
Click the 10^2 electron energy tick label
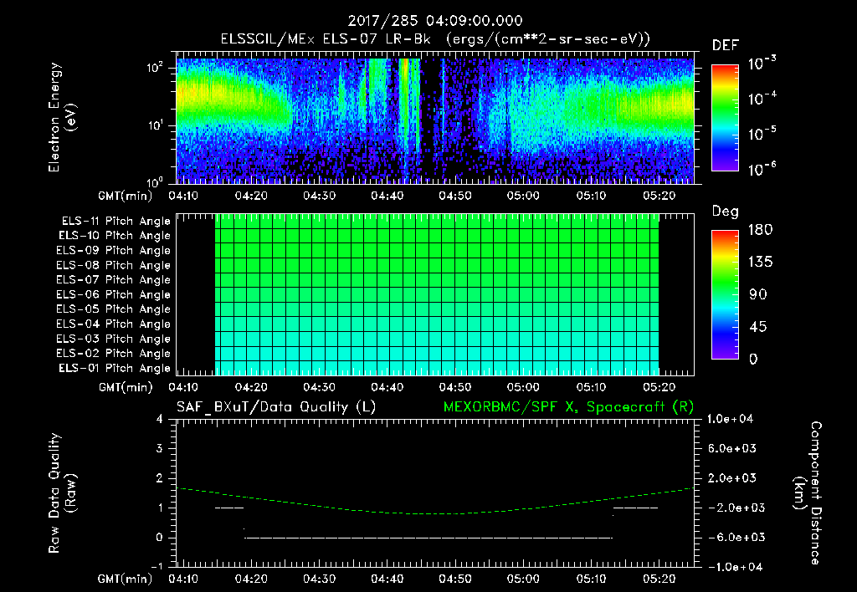tap(156, 68)
